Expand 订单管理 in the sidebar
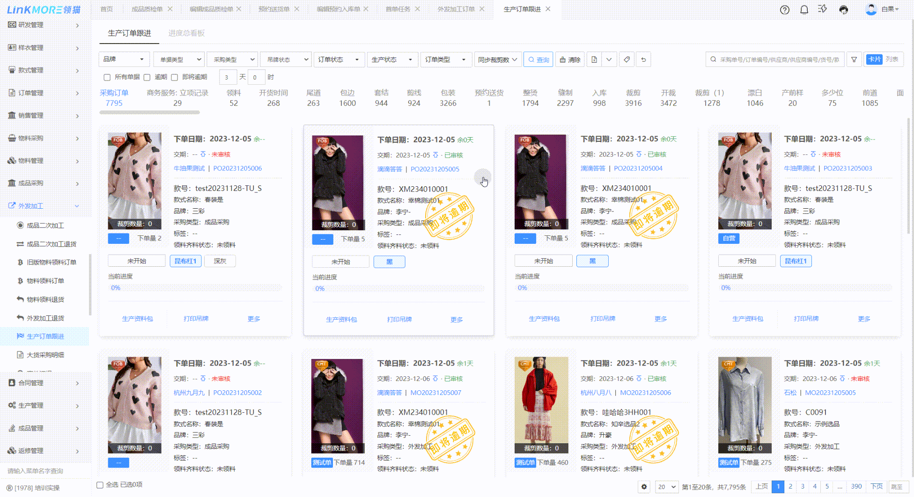Screen dimensions: 914x497 [x=44, y=93]
